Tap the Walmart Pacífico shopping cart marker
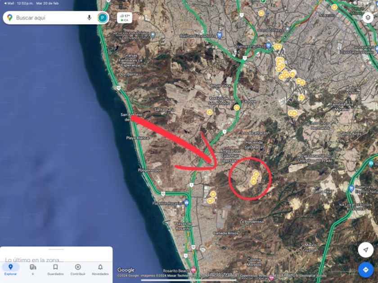 pos(268,45)
